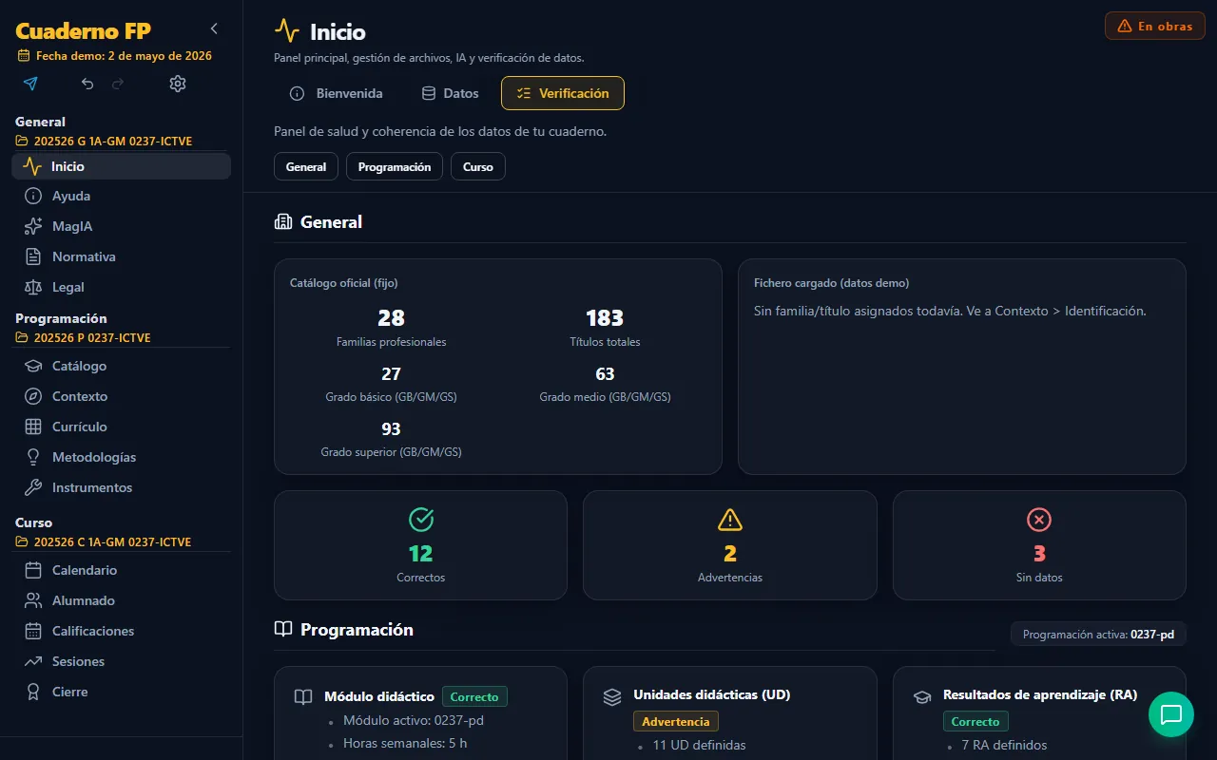Screen dimensions: 1217x760
Task: Click the green check icon above Correctos
Action: 421,520
